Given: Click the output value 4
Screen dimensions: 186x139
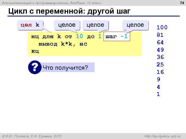Looking at the screenshot, I should (x=158, y=87).
